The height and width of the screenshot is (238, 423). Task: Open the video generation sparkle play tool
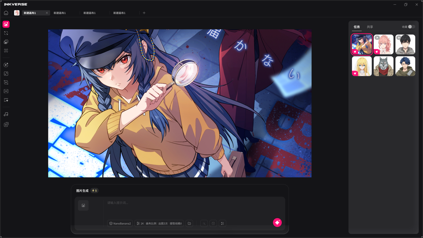[x=6, y=65]
